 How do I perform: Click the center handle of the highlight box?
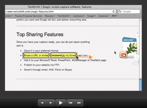50,56
